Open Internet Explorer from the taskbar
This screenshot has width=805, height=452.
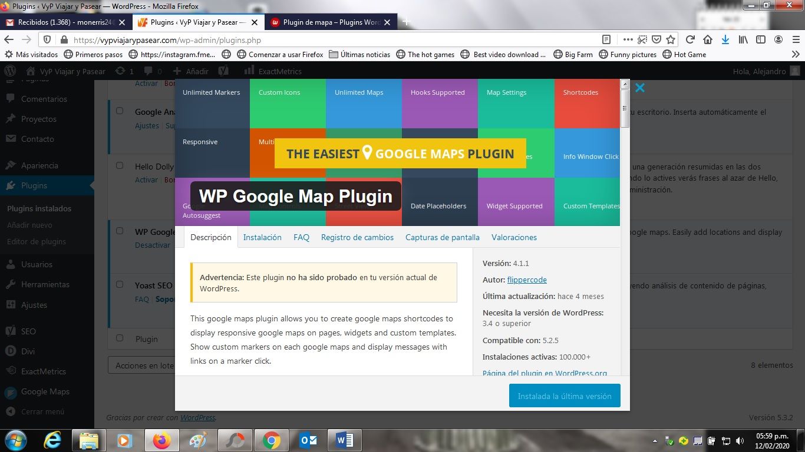point(54,440)
